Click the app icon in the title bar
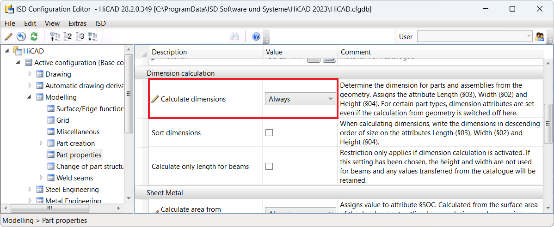 coord(9,9)
